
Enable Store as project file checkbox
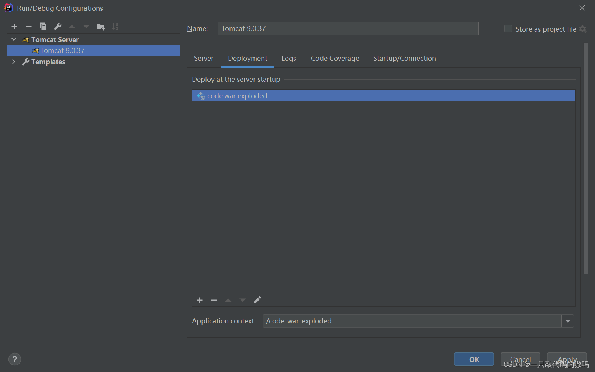point(508,29)
